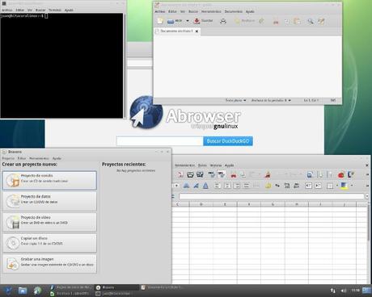The height and width of the screenshot is (297, 372).
Task: Click the search magnifier icon in the text editor
Action: coord(311,21)
